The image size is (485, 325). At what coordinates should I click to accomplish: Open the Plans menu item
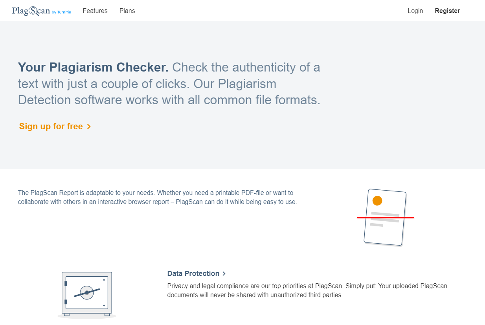coord(127,11)
